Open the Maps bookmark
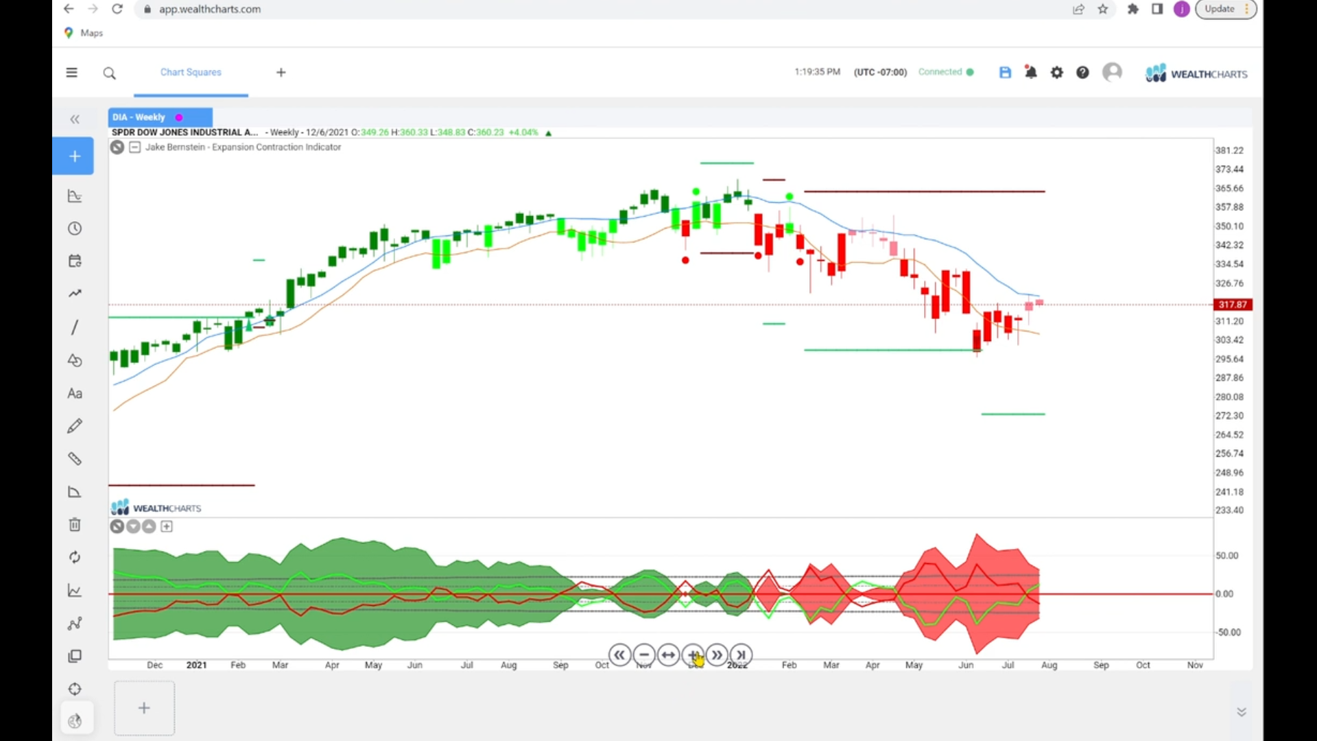 tap(84, 33)
